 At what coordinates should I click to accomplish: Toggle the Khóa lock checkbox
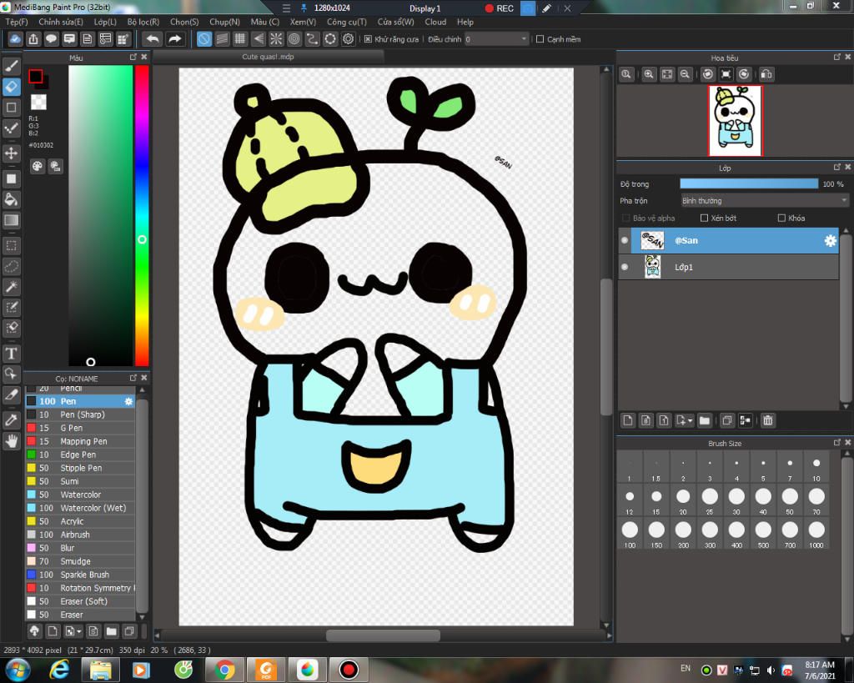coord(781,218)
